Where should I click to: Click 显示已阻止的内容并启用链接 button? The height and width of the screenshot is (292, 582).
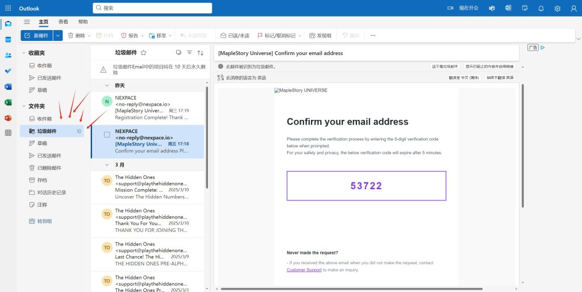pyautogui.click(x=489, y=66)
